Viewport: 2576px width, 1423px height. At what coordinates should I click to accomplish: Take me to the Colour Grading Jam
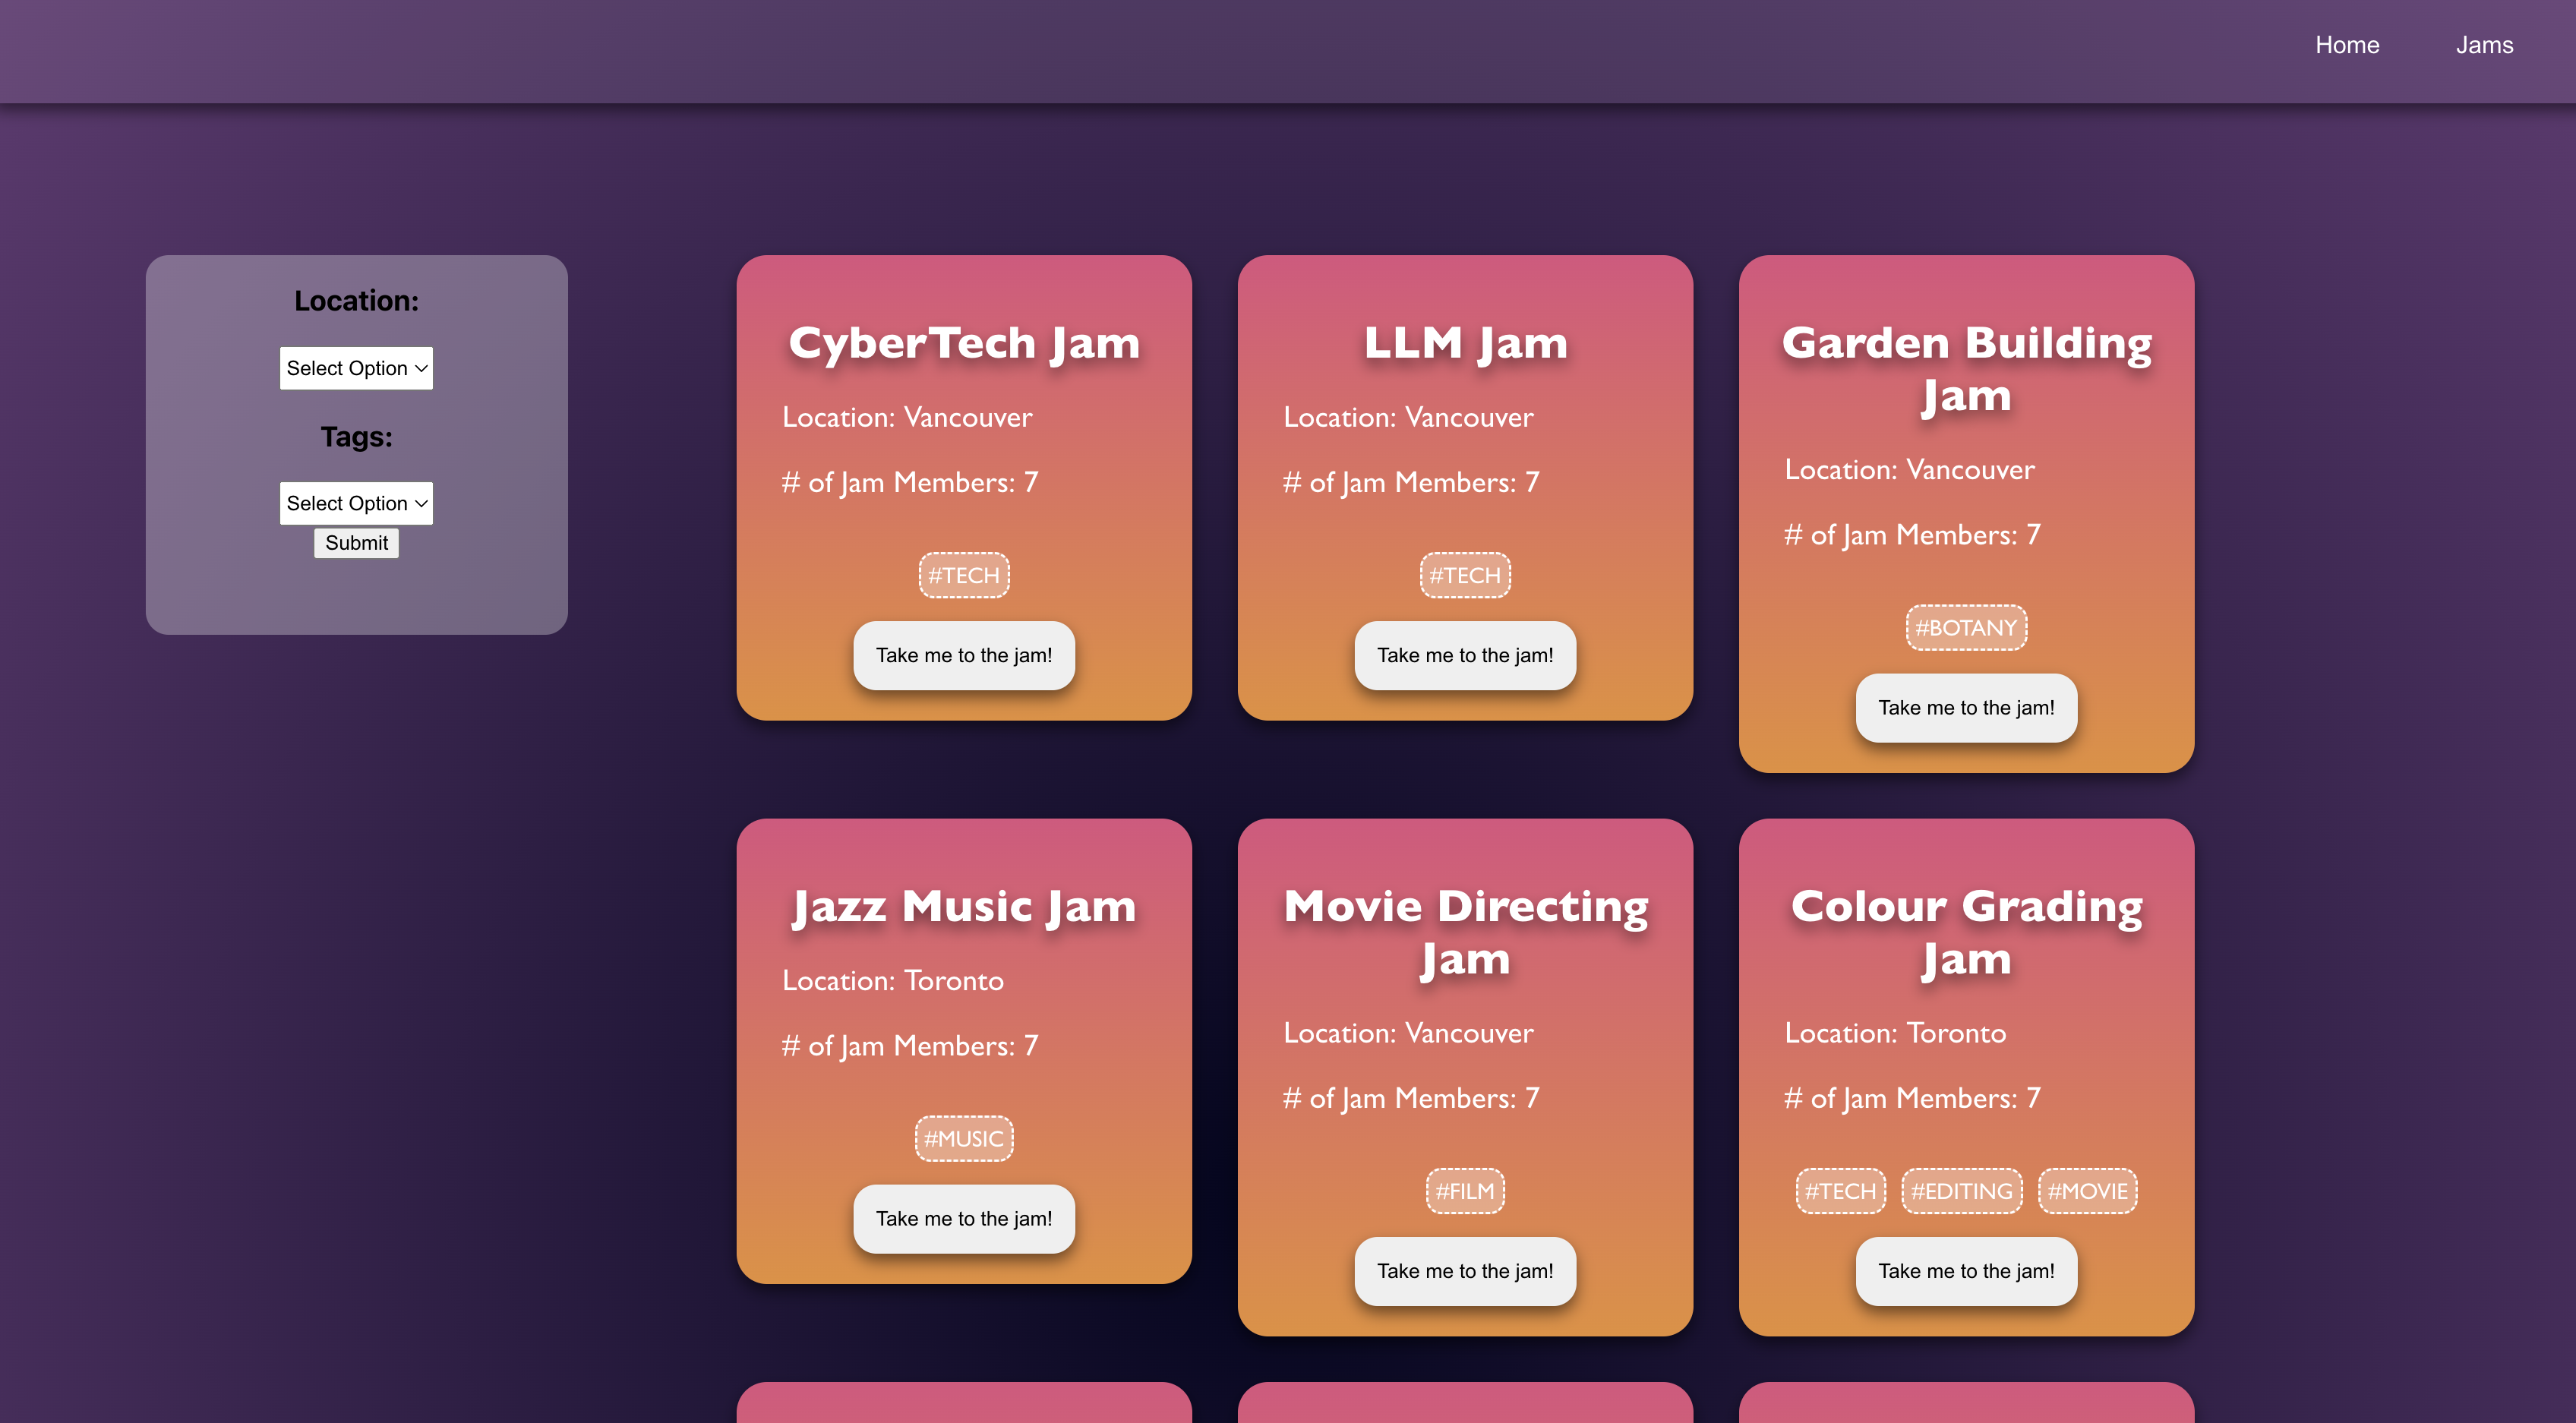pos(1965,1271)
